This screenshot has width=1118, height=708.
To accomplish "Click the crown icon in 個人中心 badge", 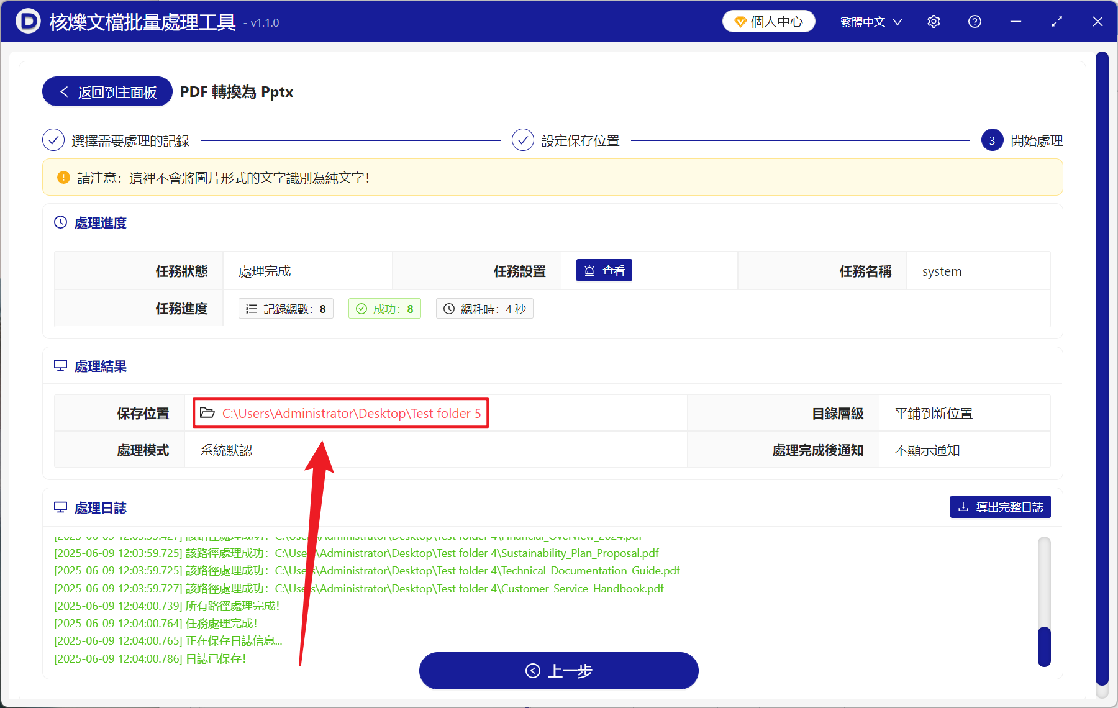I will click(x=740, y=20).
